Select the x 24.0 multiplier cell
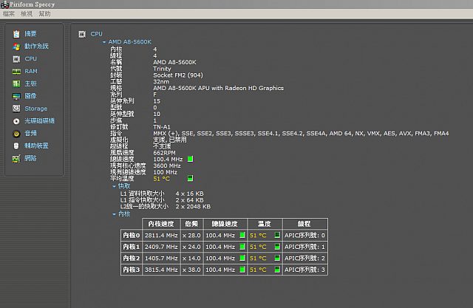The width and height of the screenshot is (473, 308). [x=192, y=247]
